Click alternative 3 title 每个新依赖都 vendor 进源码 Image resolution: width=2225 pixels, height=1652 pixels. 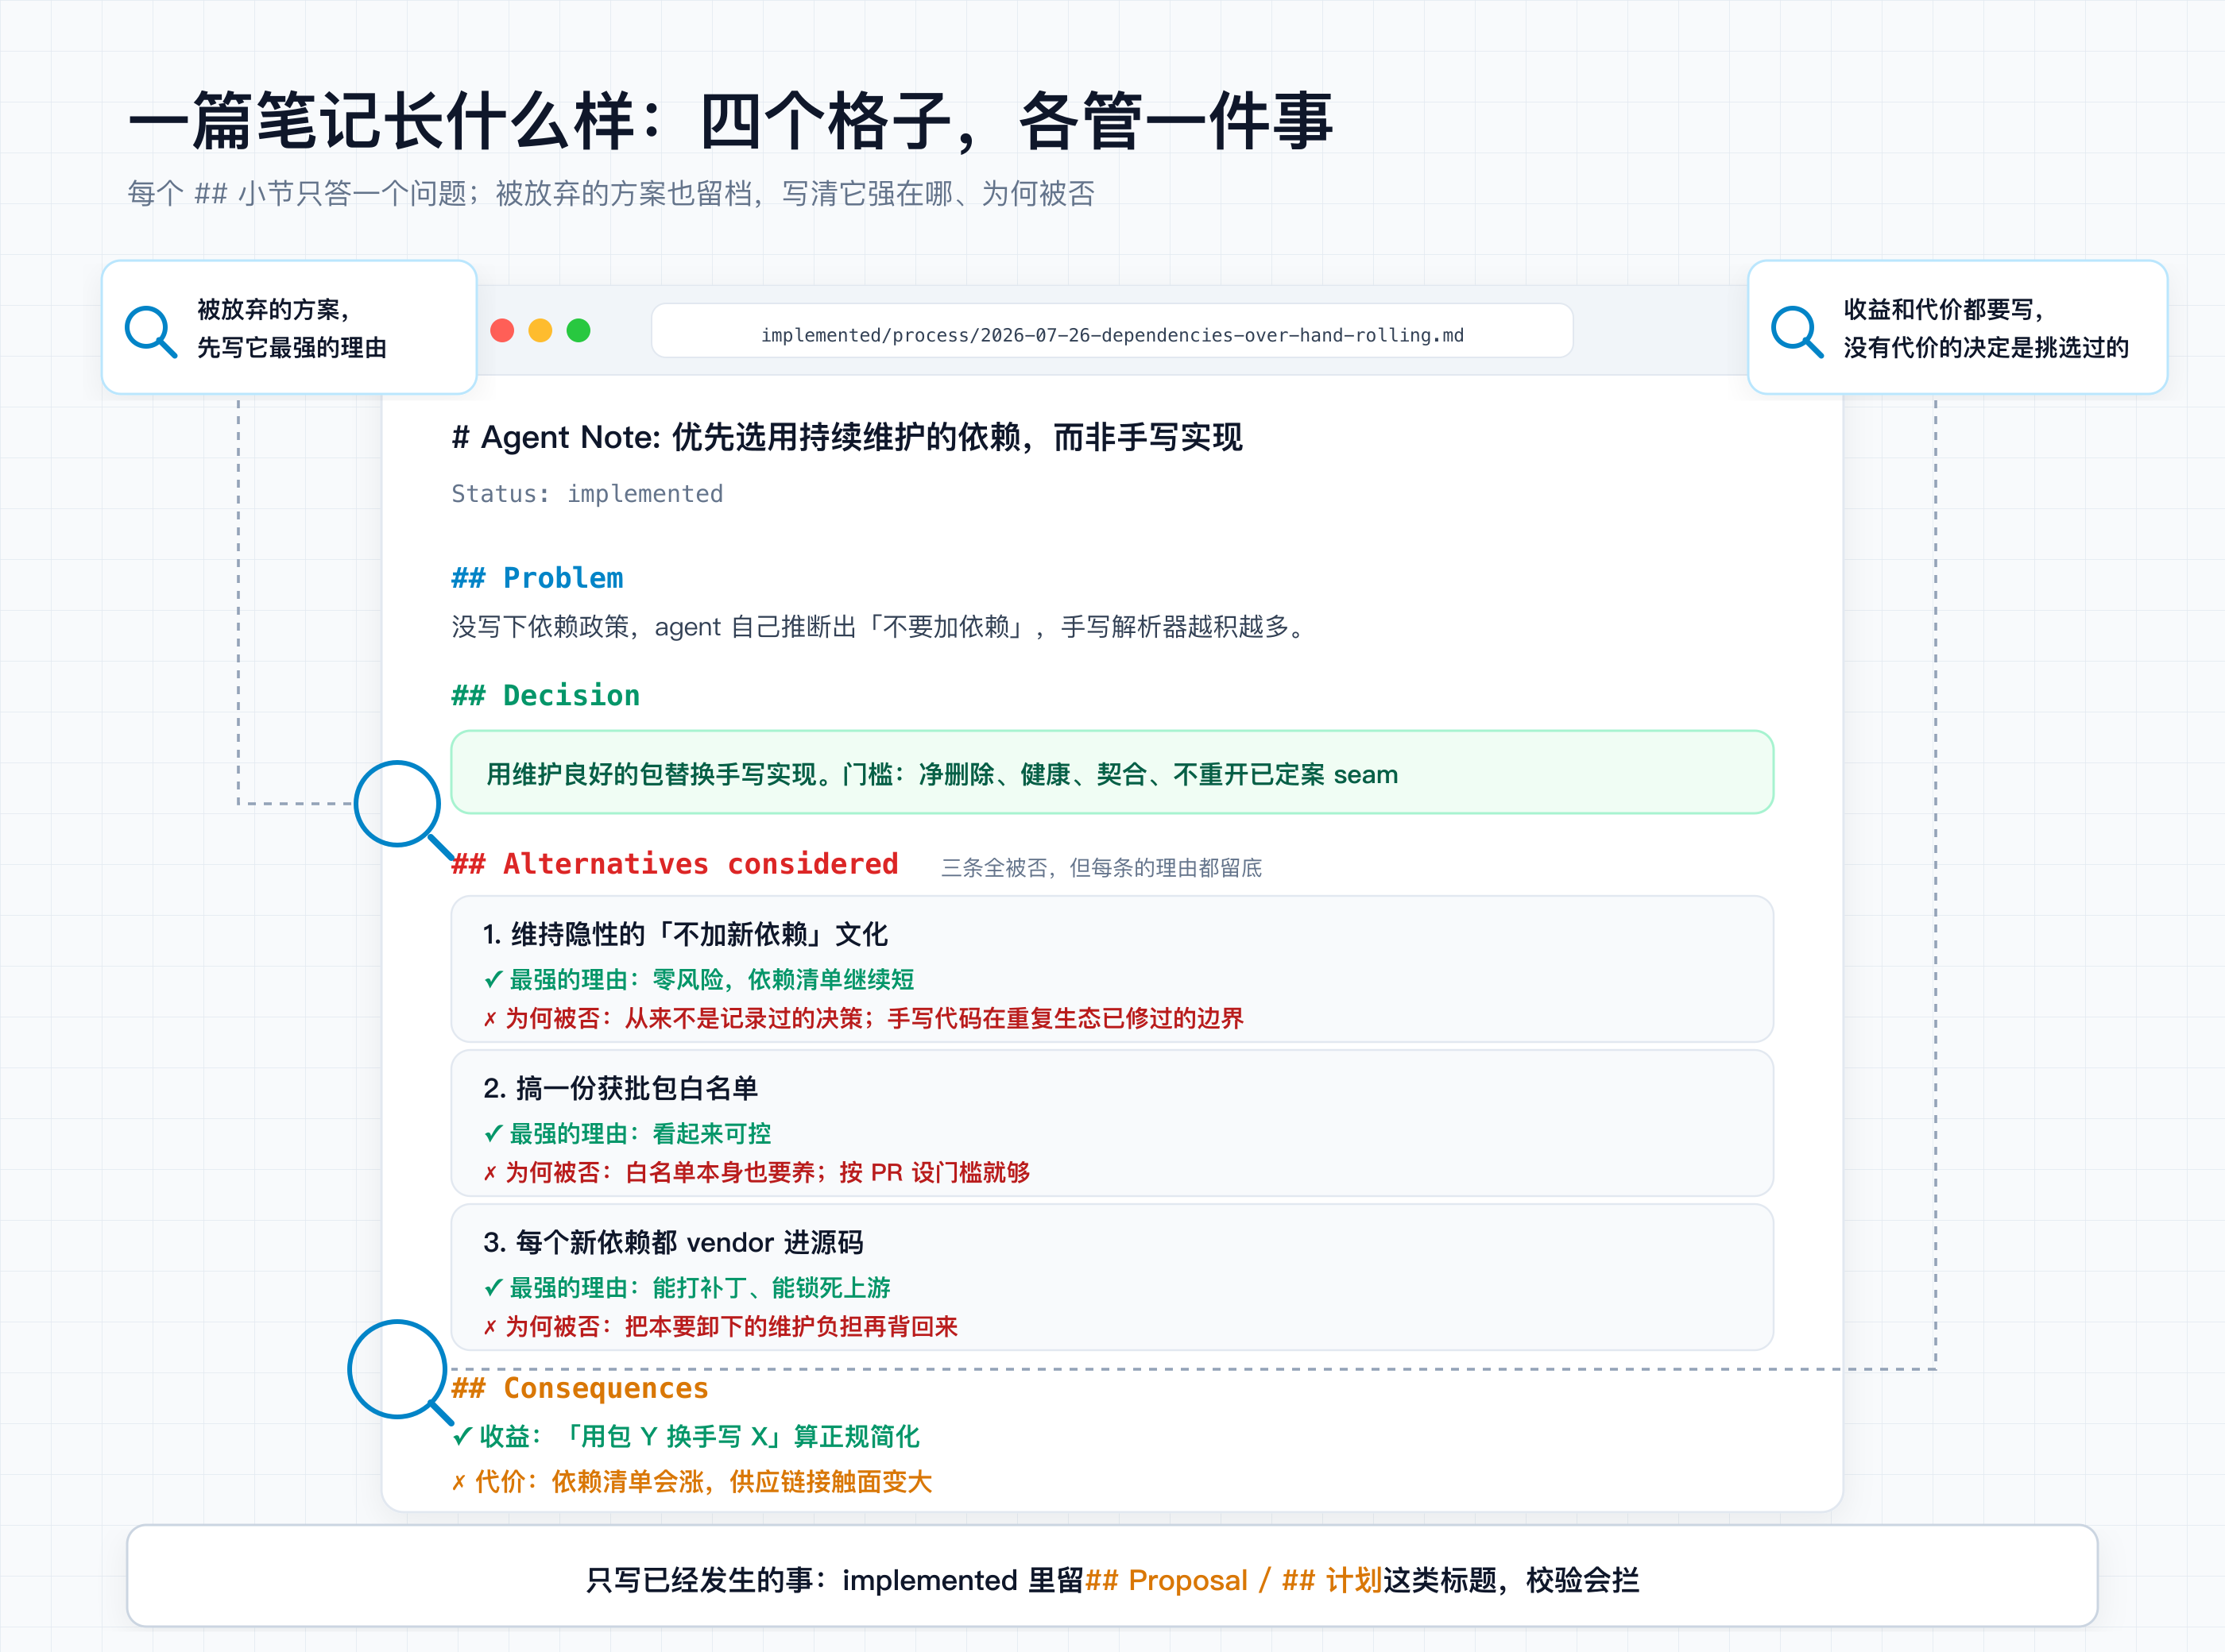[x=672, y=1242]
